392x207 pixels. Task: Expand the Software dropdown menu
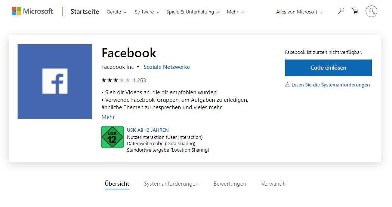tap(147, 12)
